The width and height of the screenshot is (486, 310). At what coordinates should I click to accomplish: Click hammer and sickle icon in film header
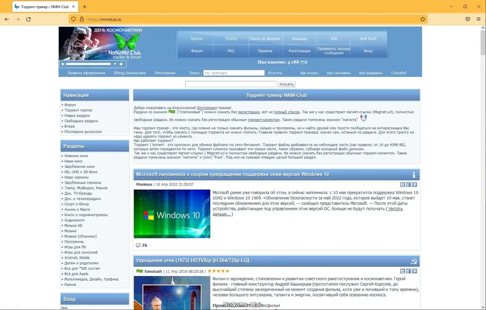[414, 261]
